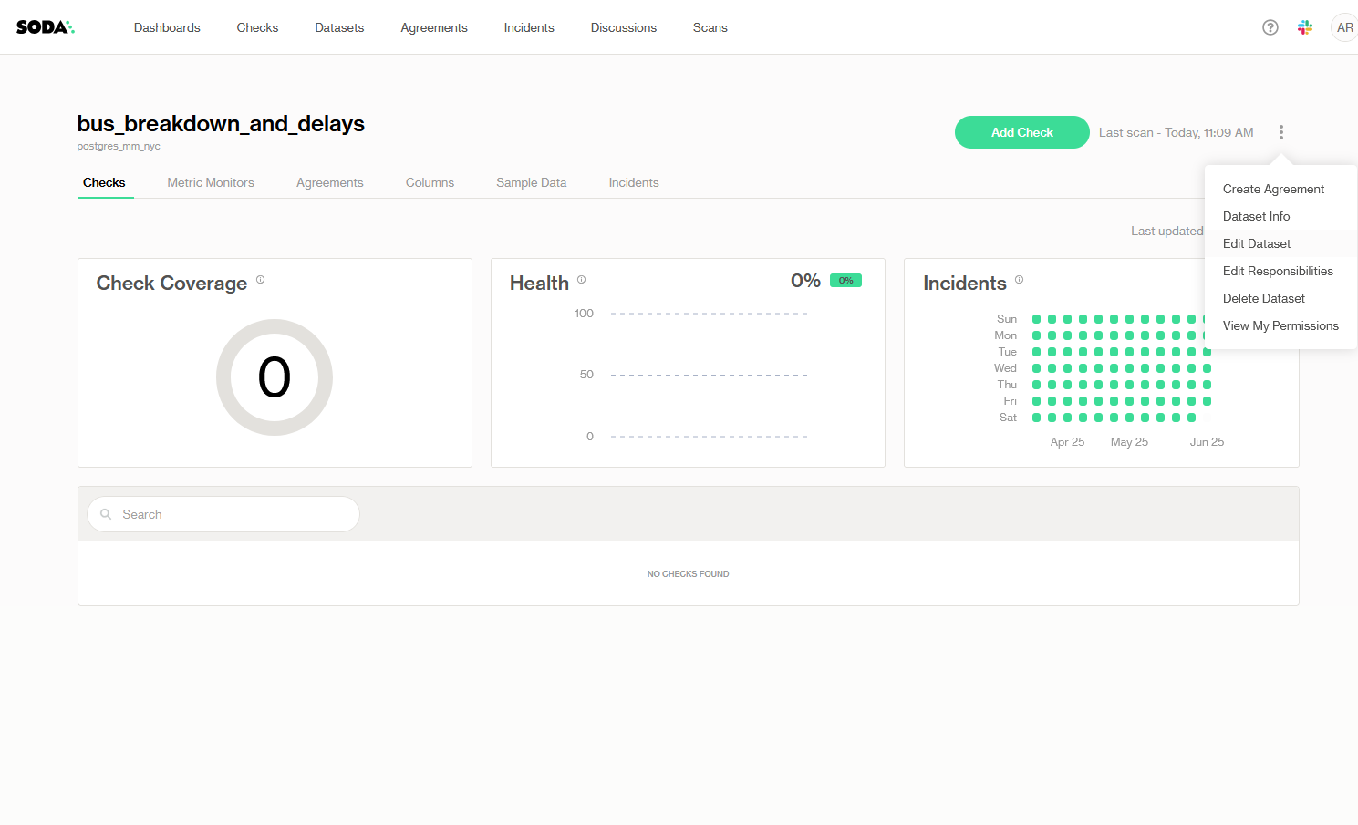
Task: Click info icon beside Health title
Action: [x=581, y=280]
